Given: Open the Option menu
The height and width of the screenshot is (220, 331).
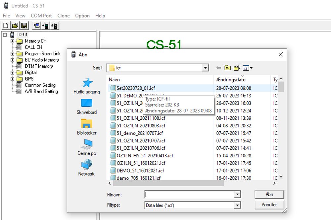Looking at the screenshot, I should (82, 16).
